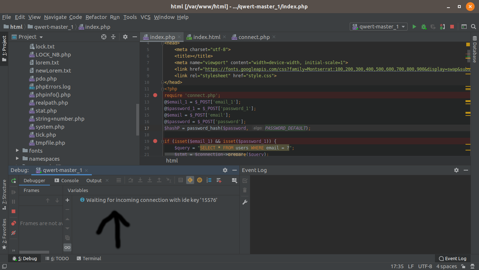This screenshot has width=479, height=270.
Task: Switch to the Output tab in Debug
Action: 94,180
